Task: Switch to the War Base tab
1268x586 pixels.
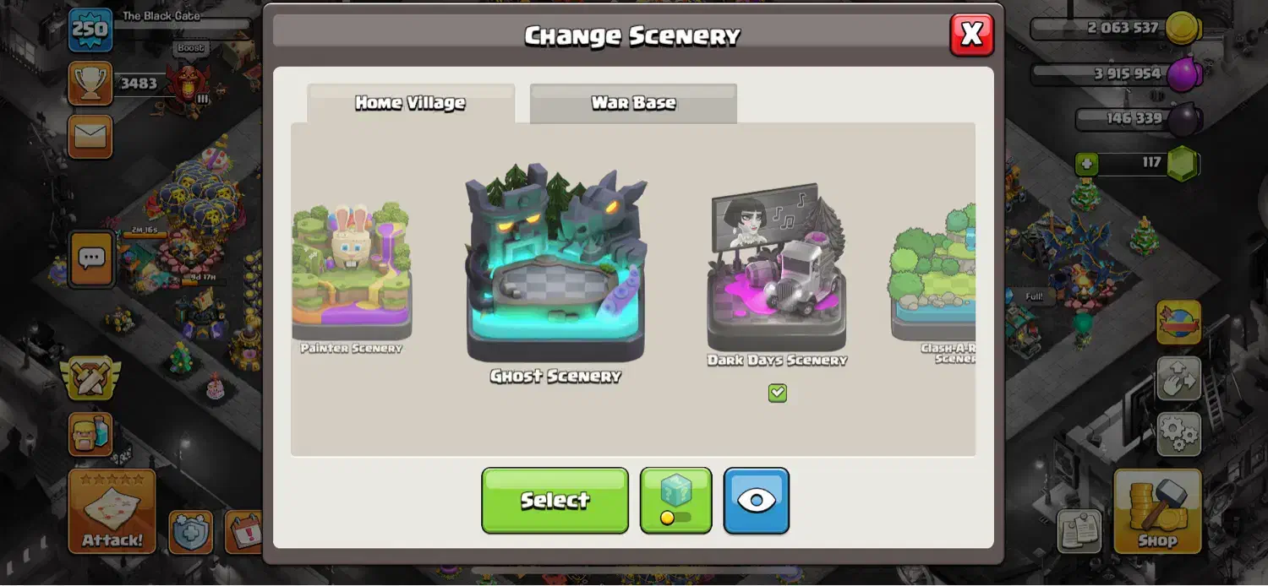Action: click(x=633, y=103)
